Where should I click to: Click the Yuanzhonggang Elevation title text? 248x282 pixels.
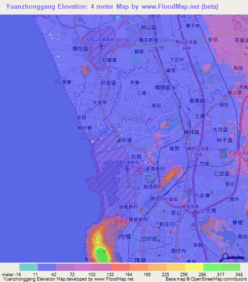point(46,6)
